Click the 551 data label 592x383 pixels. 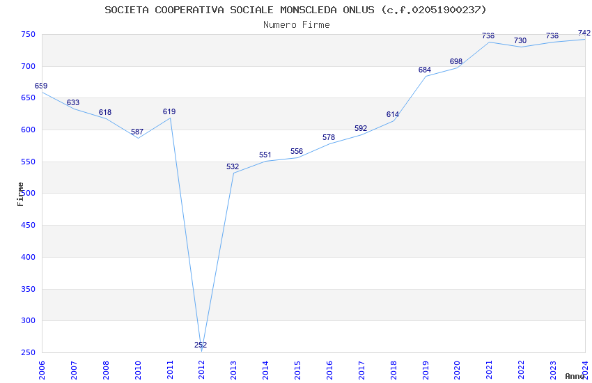tap(265, 155)
